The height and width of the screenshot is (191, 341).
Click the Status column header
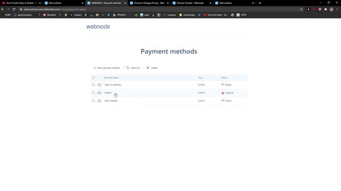[x=224, y=78]
